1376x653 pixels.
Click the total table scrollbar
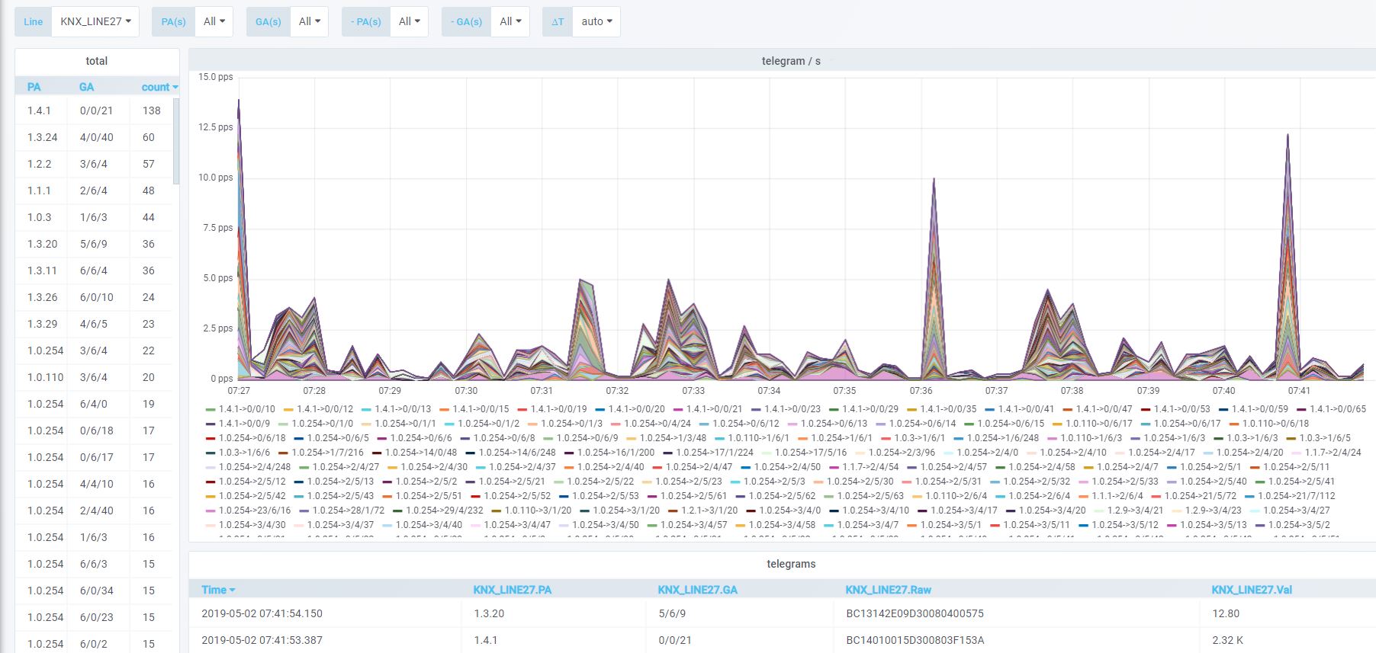[176, 141]
